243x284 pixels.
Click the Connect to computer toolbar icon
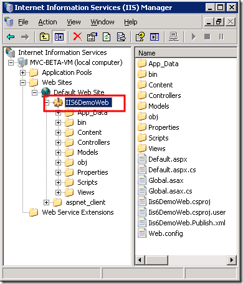point(174,37)
